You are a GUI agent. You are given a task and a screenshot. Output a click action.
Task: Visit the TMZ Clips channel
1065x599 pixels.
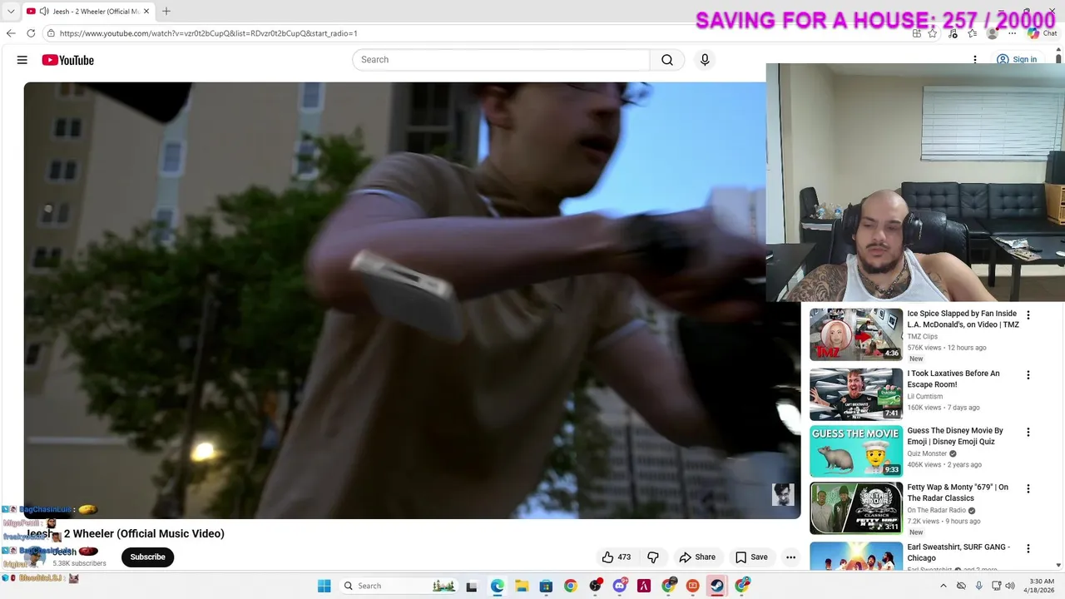click(x=922, y=337)
